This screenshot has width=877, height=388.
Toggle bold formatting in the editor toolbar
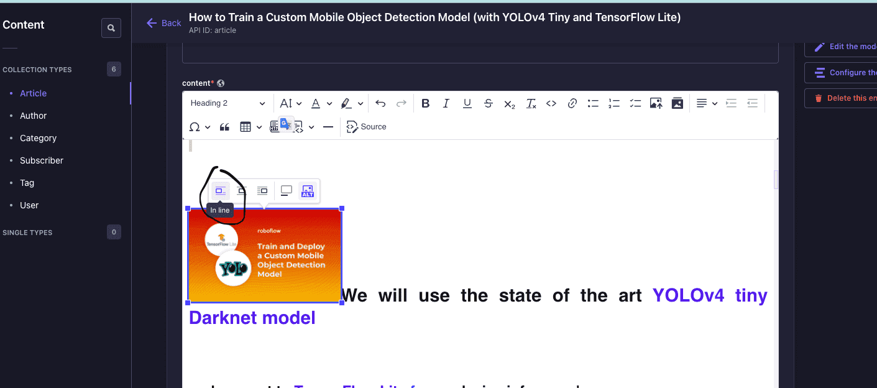[425, 103]
